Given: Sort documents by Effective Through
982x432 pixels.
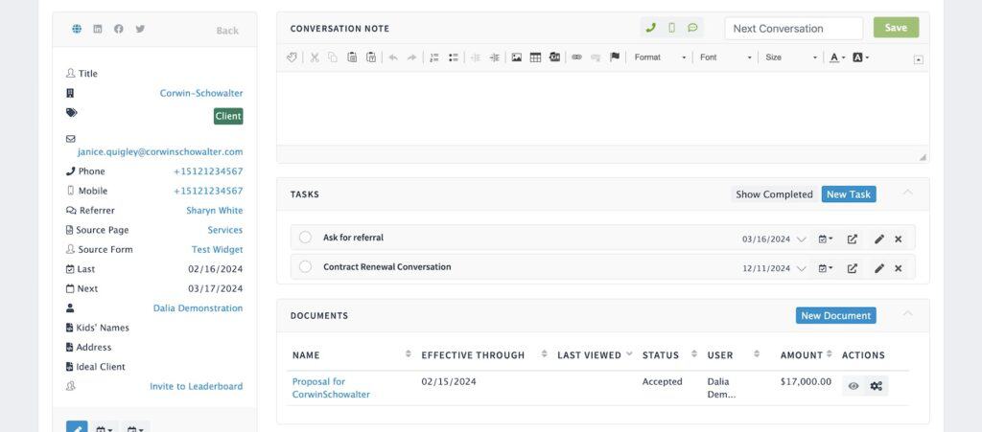Looking at the screenshot, I should (545, 353).
